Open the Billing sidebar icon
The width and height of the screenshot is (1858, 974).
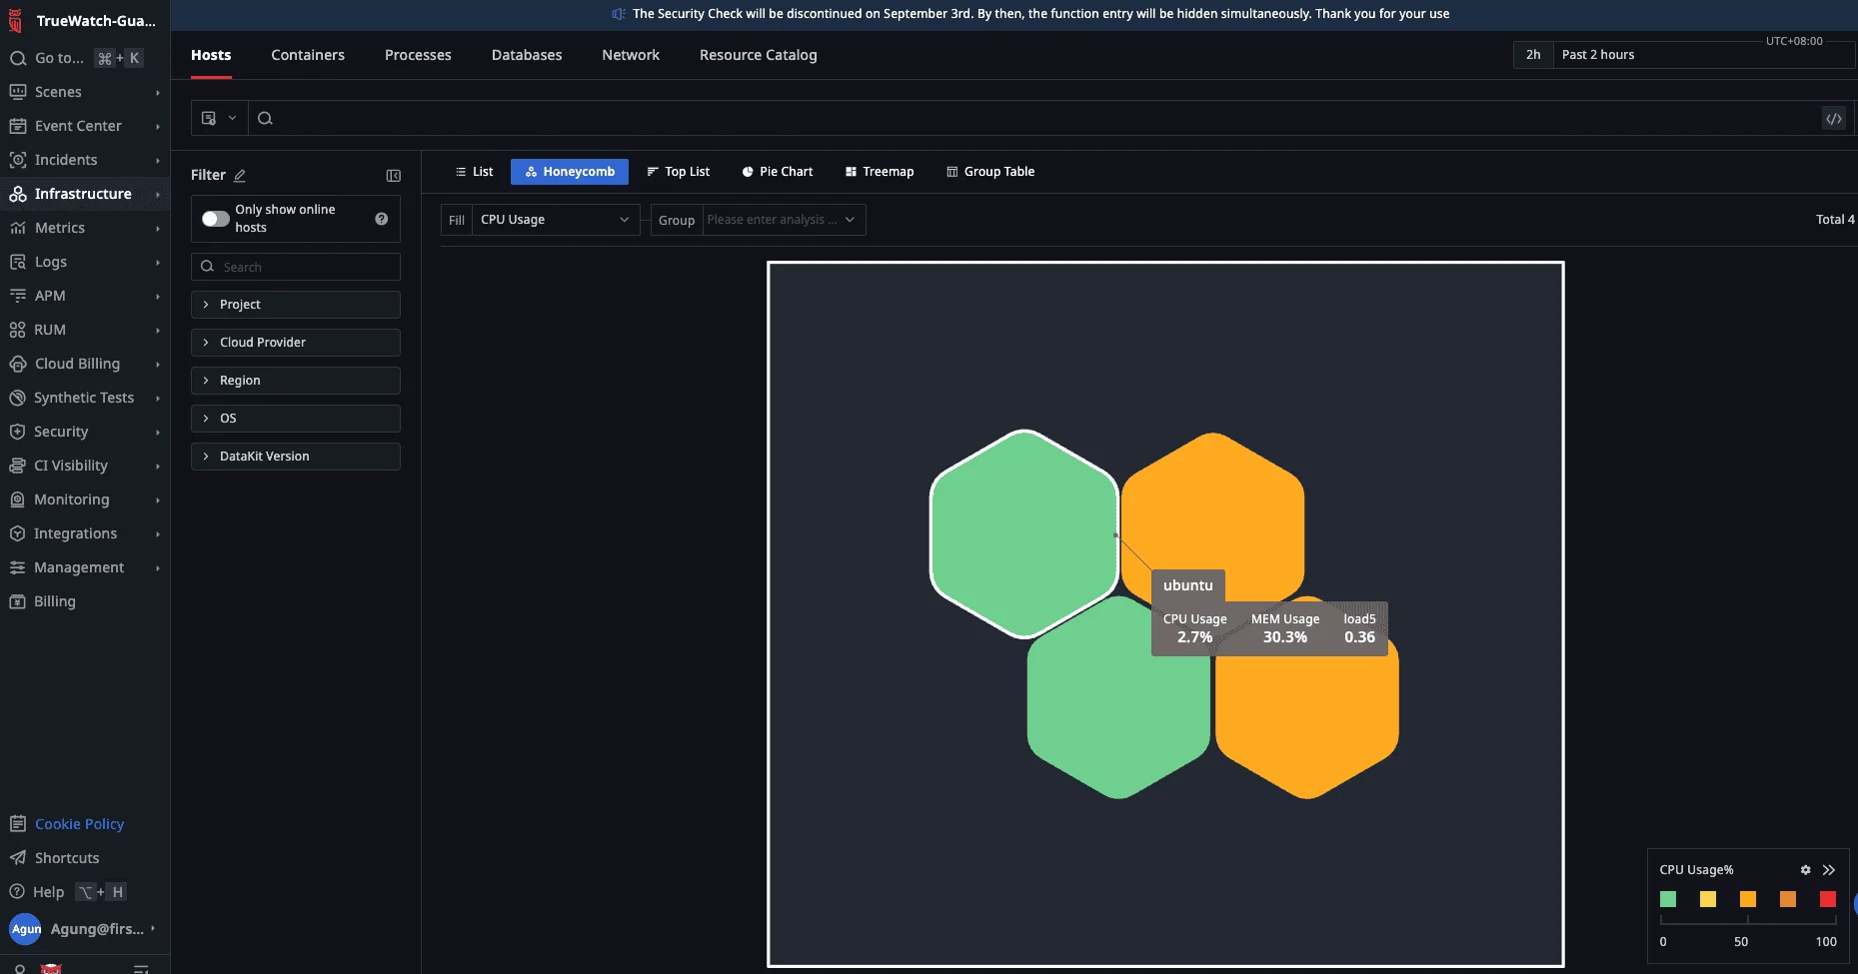click(18, 601)
